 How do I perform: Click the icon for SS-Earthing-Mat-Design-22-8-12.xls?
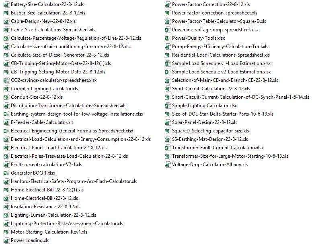168,139
